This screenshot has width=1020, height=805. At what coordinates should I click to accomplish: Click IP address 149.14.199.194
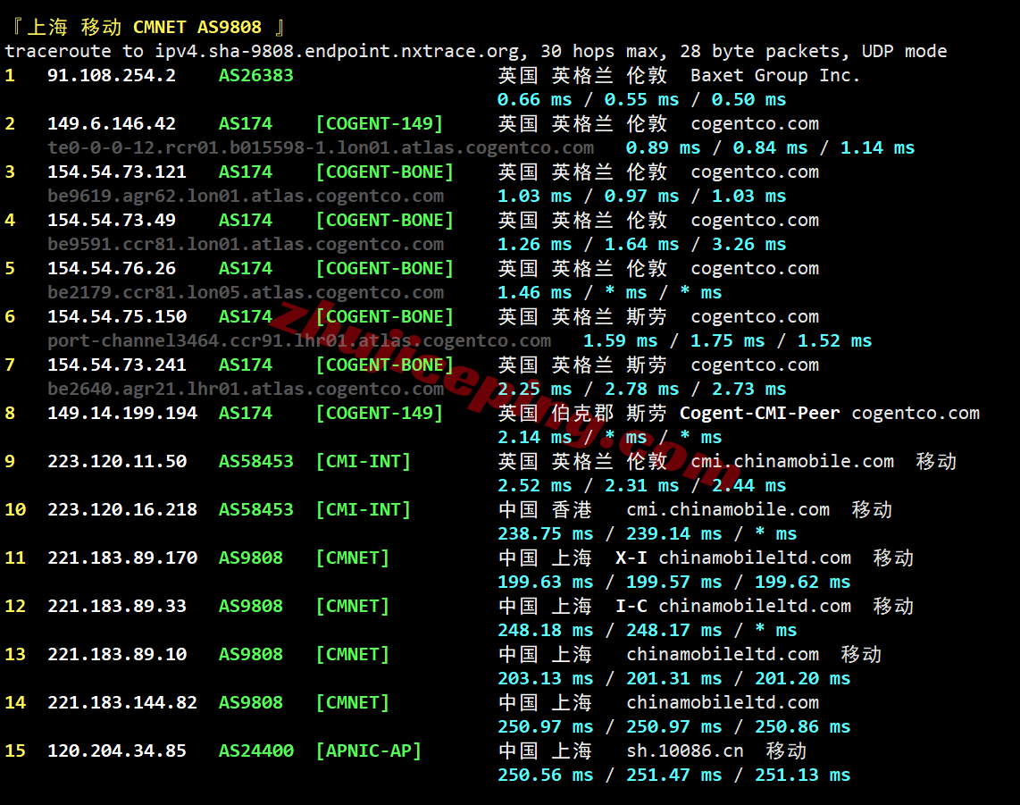click(x=122, y=413)
